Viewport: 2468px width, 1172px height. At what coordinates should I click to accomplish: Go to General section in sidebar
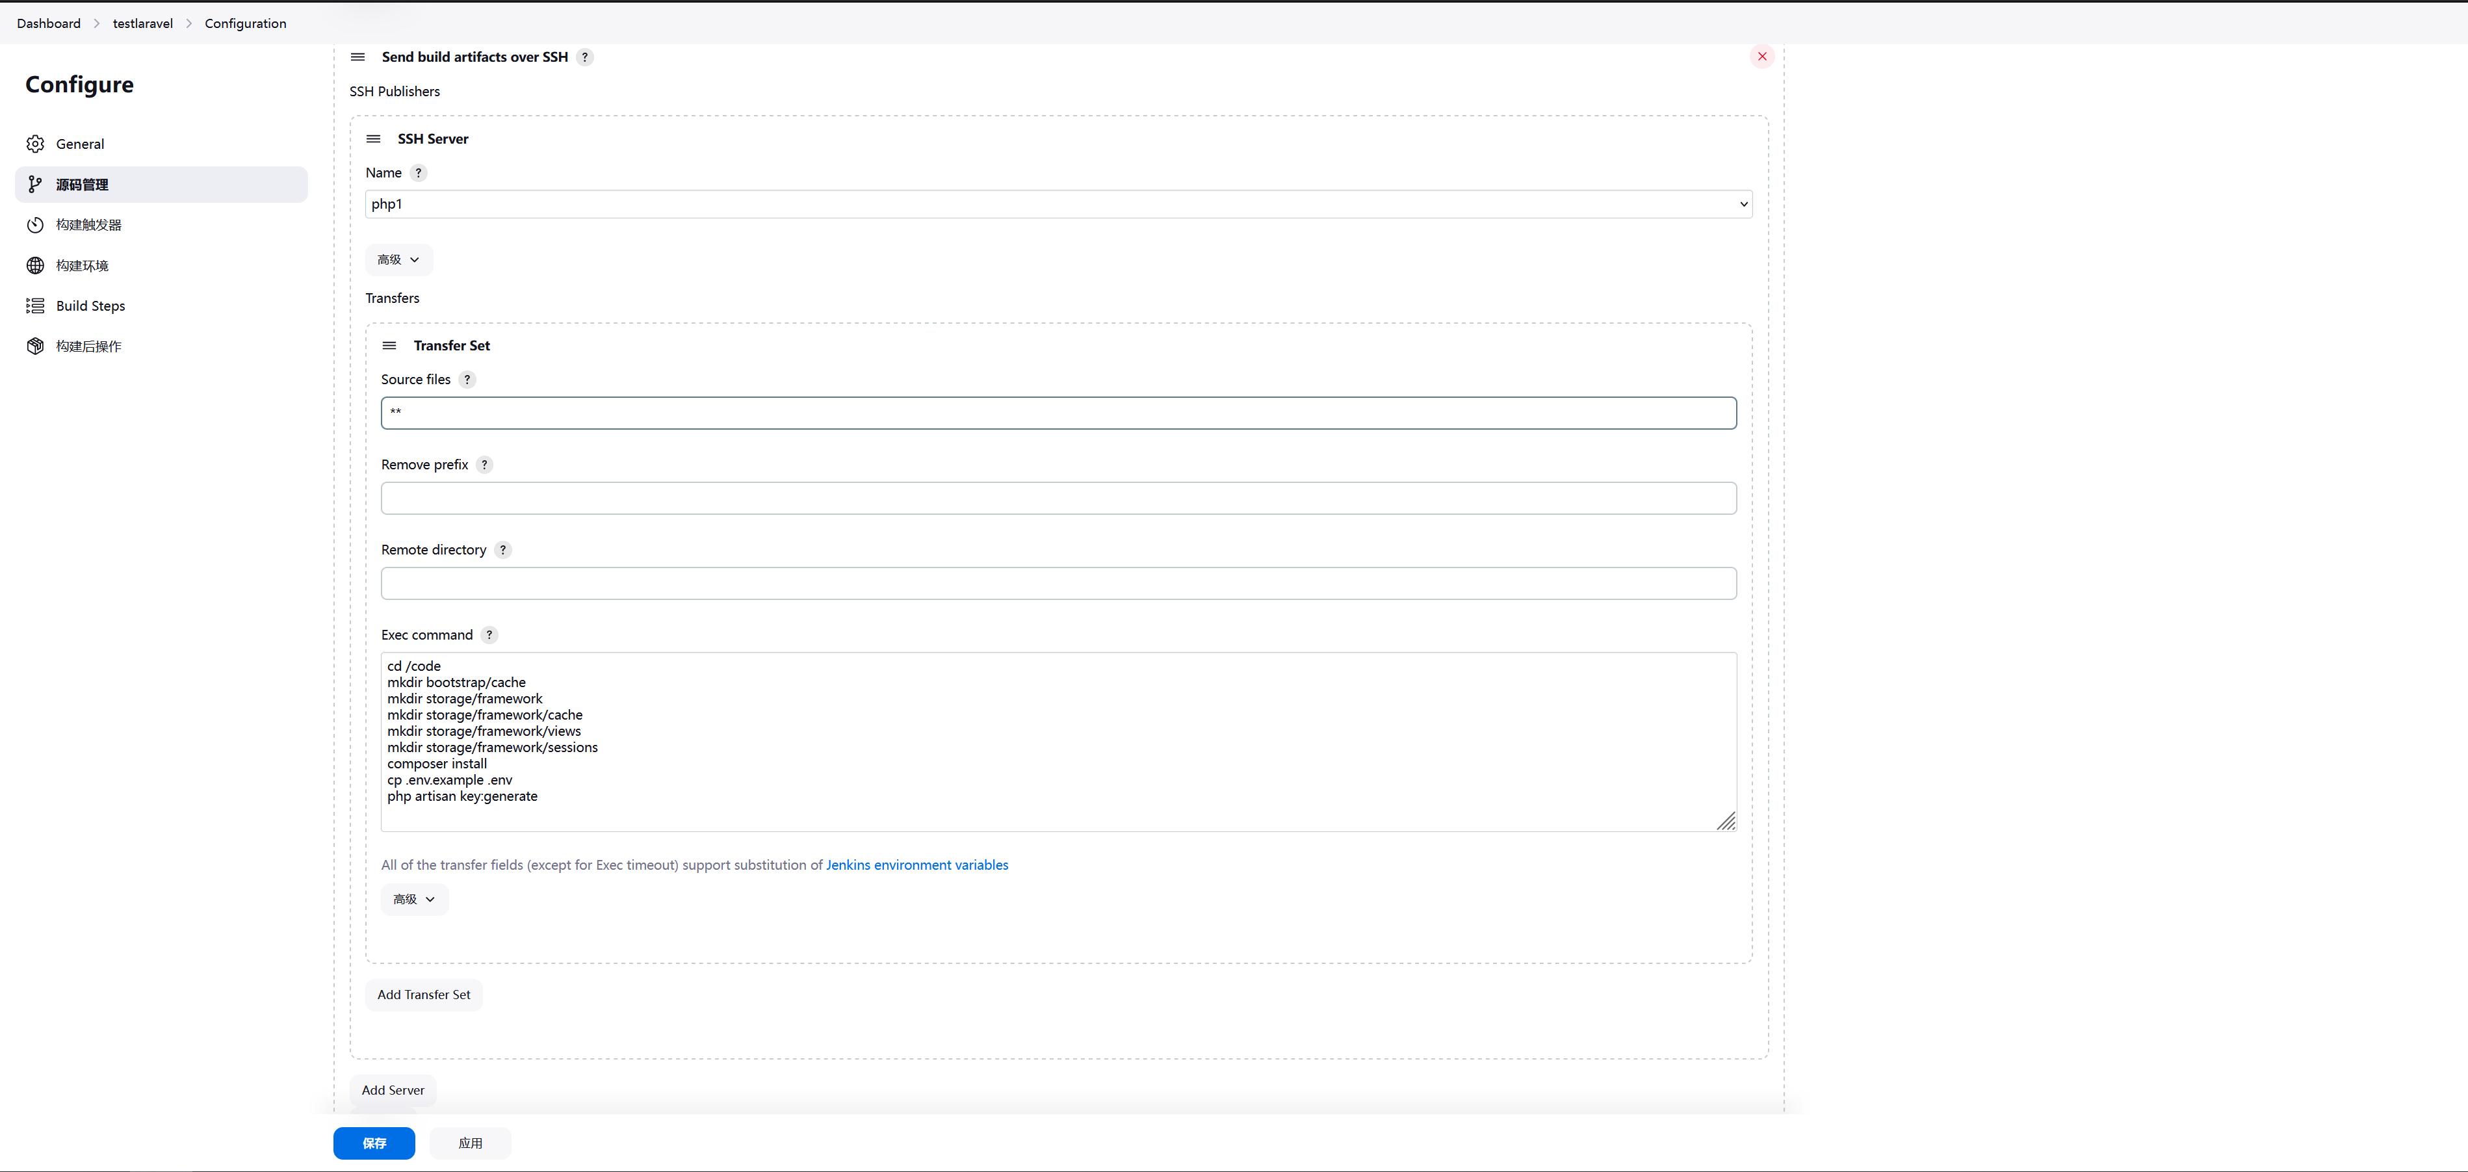[x=81, y=144]
